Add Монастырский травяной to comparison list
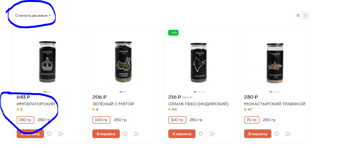Image resolution: width=337 pixels, height=148 pixels. (288, 134)
